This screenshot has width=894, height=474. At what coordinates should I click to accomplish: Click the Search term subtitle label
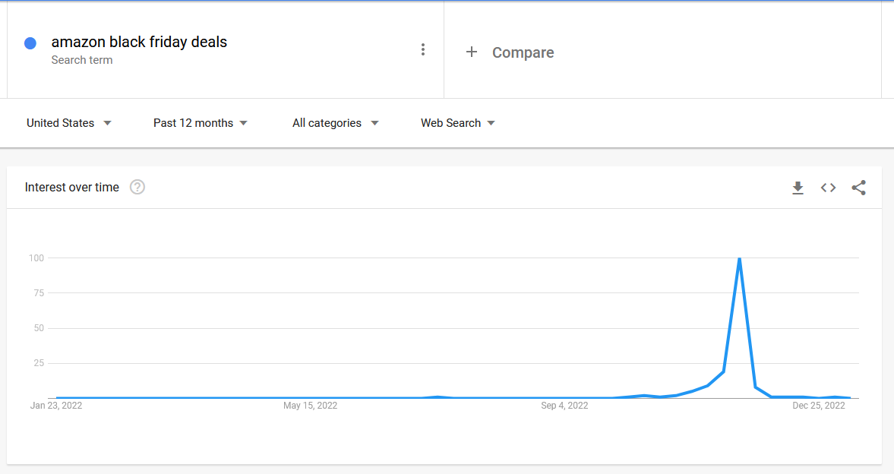[x=82, y=60]
